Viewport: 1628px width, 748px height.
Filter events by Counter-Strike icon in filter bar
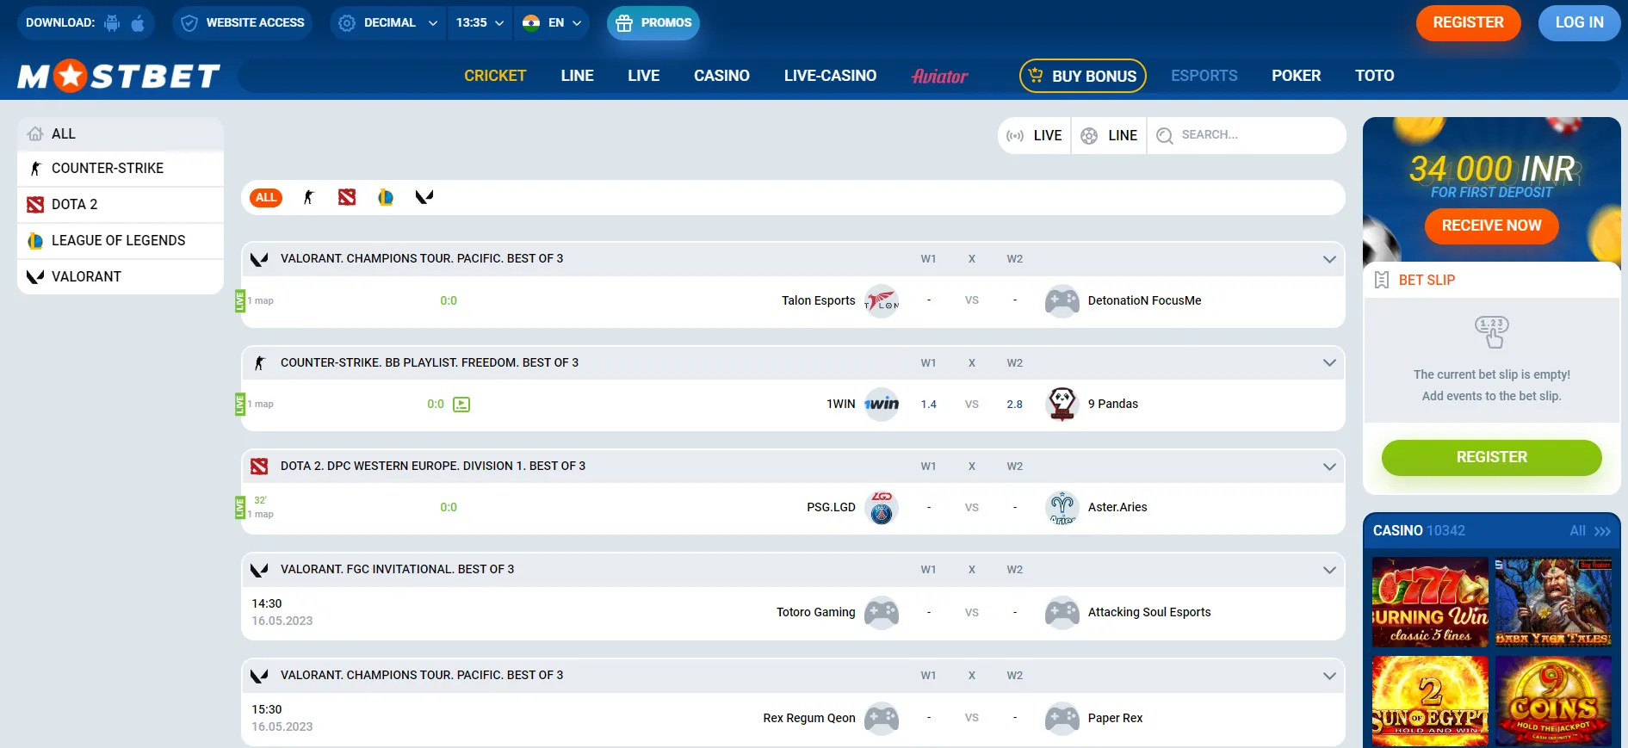309,198
